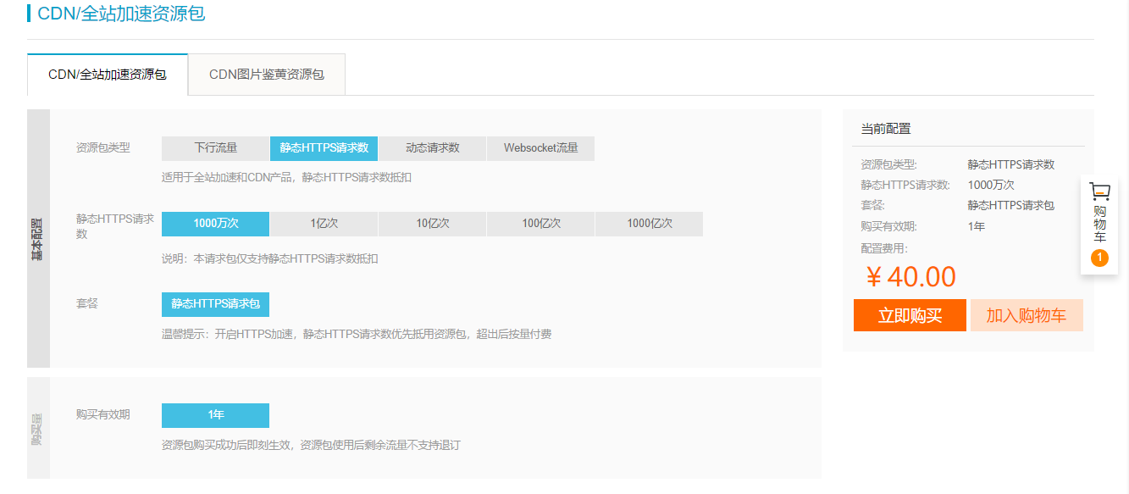Screen dimensions: 1129x494
Task: Click the 购买量 section sidebar label
Action: click(x=38, y=428)
